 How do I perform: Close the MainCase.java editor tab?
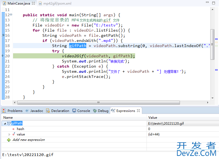[33, 3]
